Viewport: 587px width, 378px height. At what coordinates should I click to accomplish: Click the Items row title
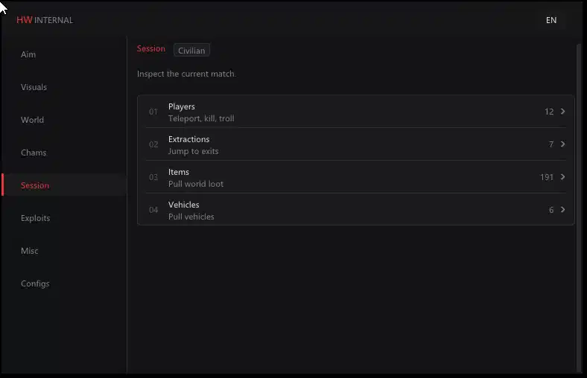click(x=179, y=172)
